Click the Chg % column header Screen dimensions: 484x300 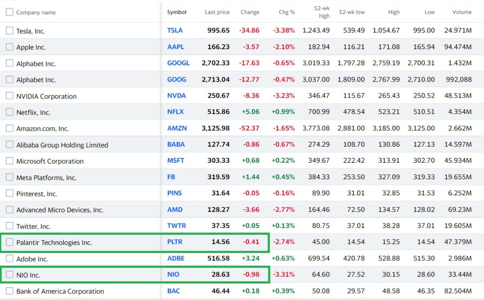click(286, 12)
